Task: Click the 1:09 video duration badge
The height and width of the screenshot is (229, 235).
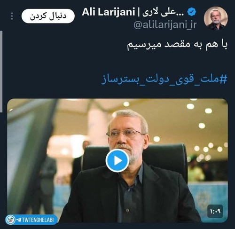Action: pos(215,211)
